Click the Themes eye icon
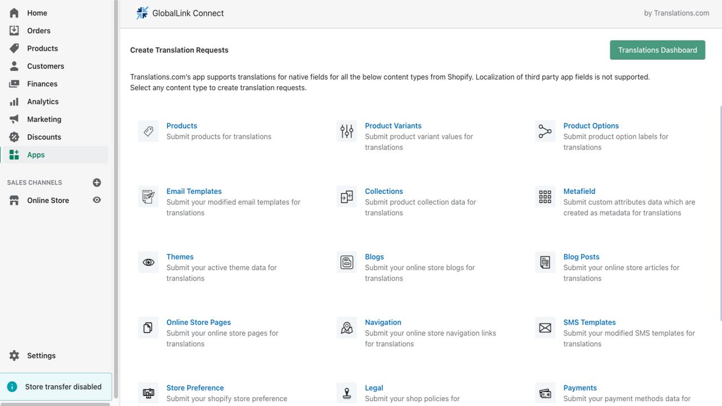Screen dimensions: 722x406 (x=148, y=262)
